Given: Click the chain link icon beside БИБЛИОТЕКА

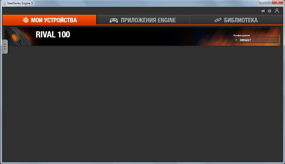Looking at the screenshot, I should click(x=218, y=20).
